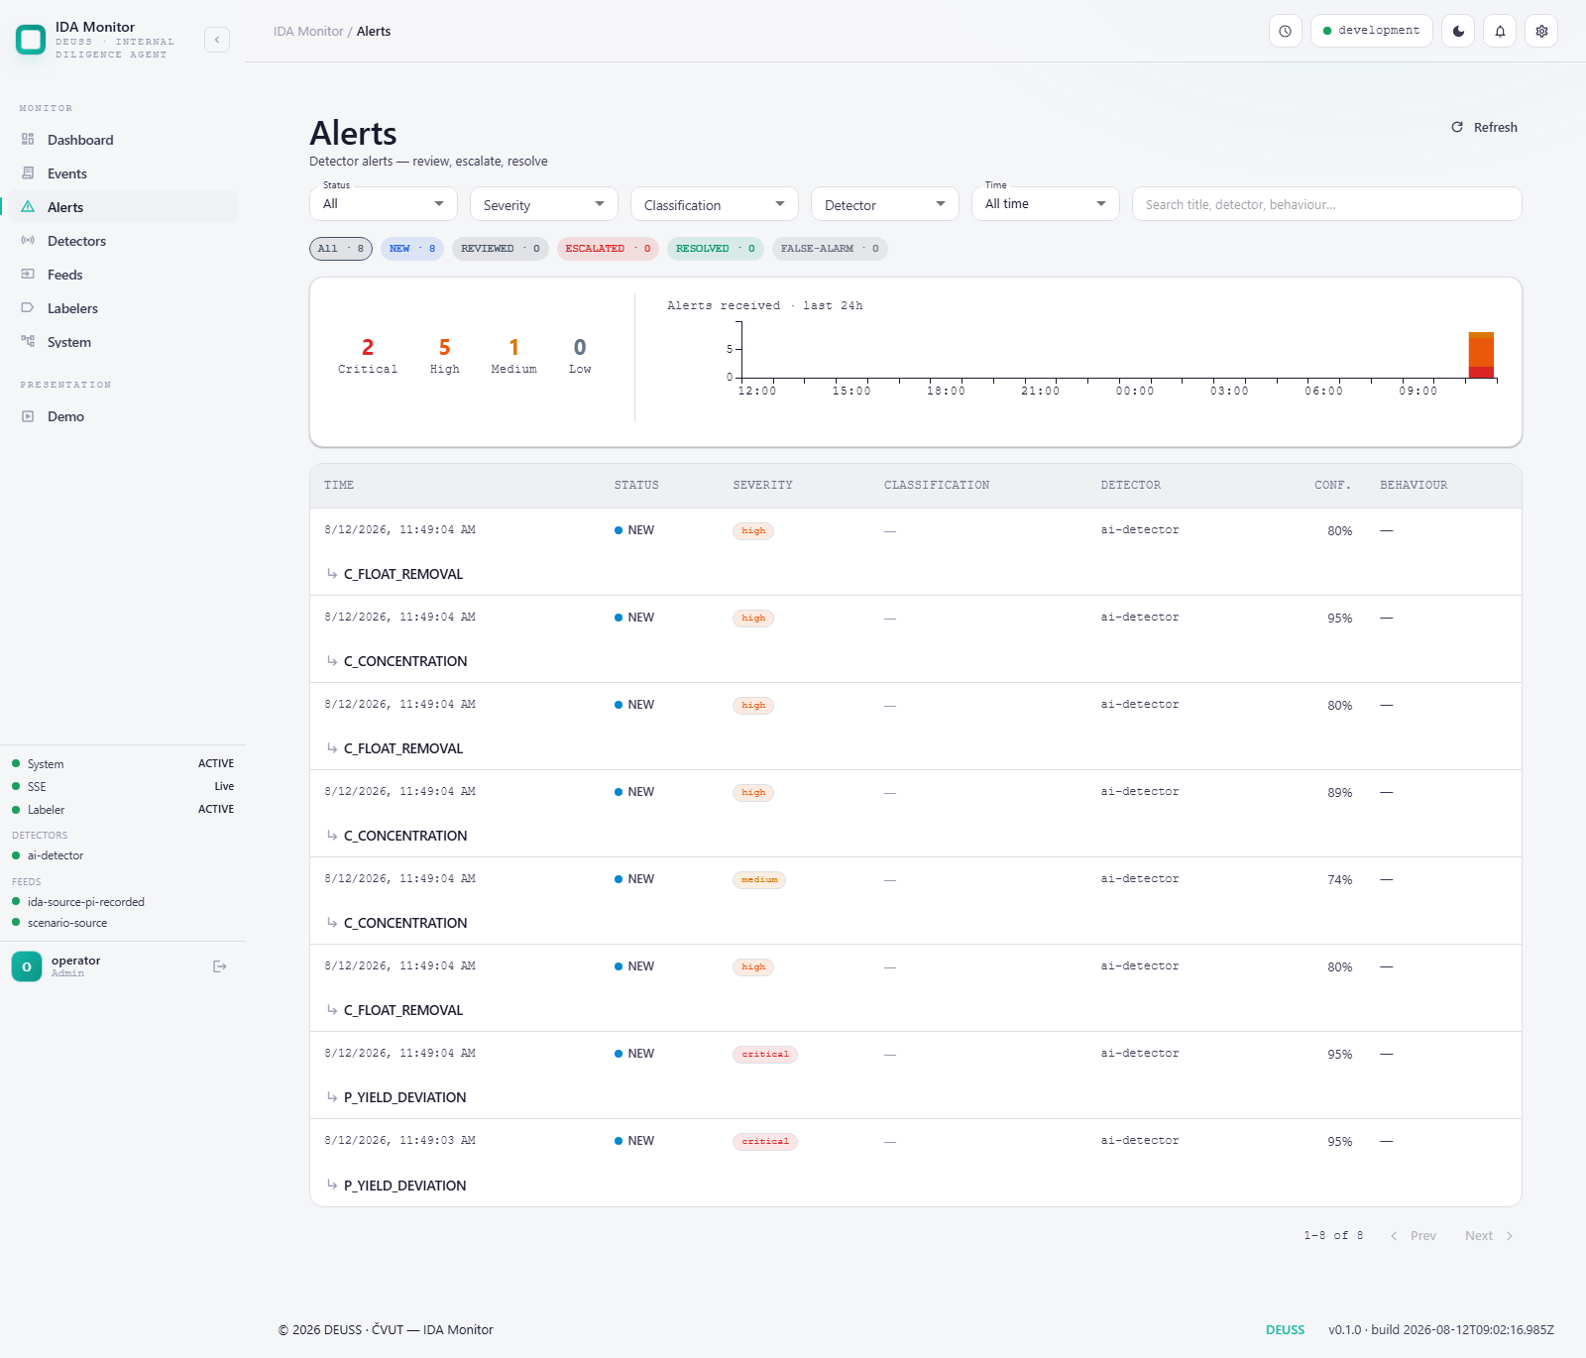Open Demo presentation page
This screenshot has width=1586, height=1358.
tap(123, 416)
